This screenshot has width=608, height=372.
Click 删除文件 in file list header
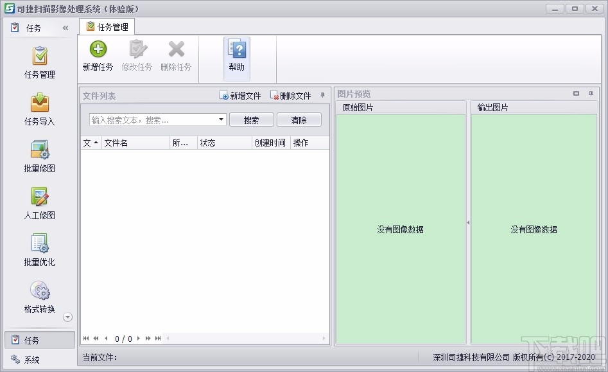[291, 96]
